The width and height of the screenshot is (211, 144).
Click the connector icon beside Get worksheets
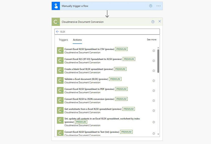click(x=60, y=110)
